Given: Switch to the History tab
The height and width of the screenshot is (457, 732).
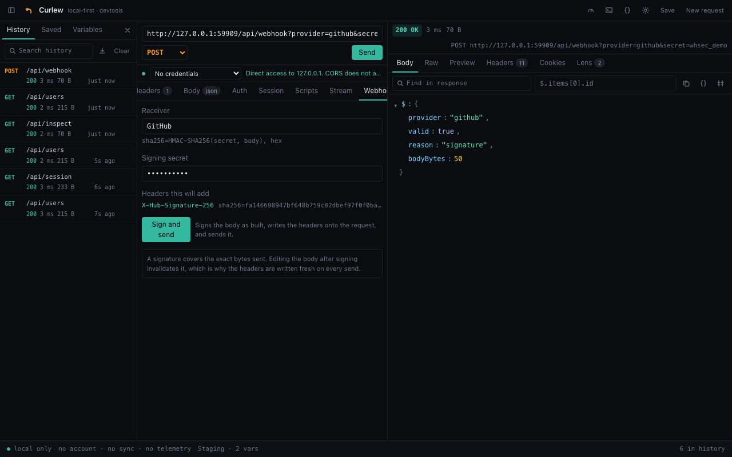Looking at the screenshot, I should 18,30.
